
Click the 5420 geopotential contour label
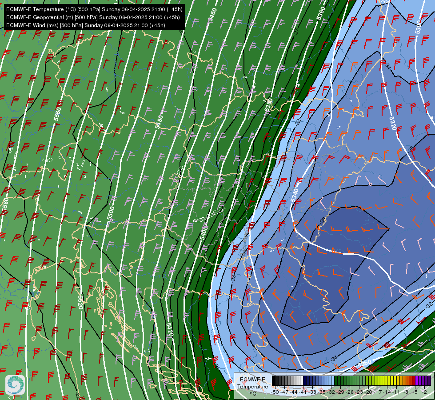(x=169, y=330)
